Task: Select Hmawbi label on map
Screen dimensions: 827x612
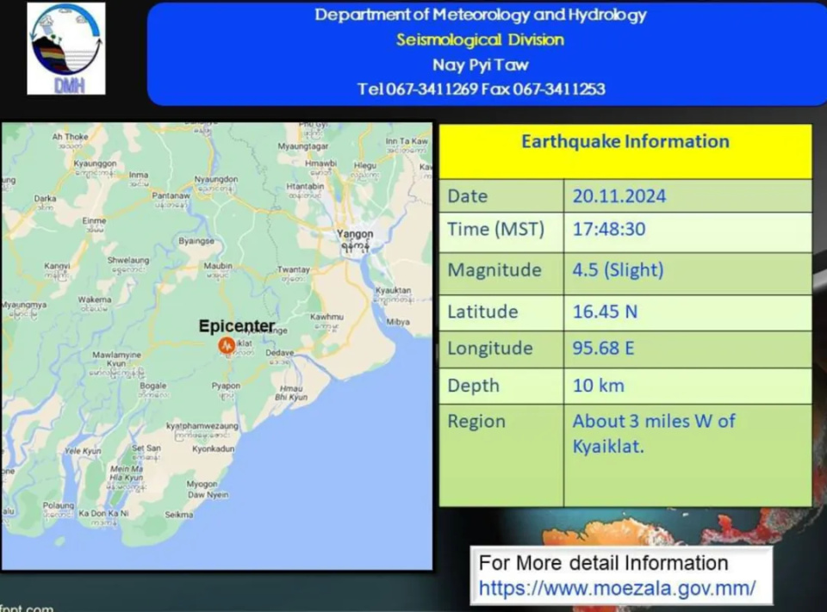Action: click(320, 164)
